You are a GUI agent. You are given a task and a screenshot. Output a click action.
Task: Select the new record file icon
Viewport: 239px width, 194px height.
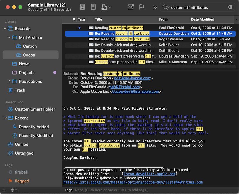[104, 7]
